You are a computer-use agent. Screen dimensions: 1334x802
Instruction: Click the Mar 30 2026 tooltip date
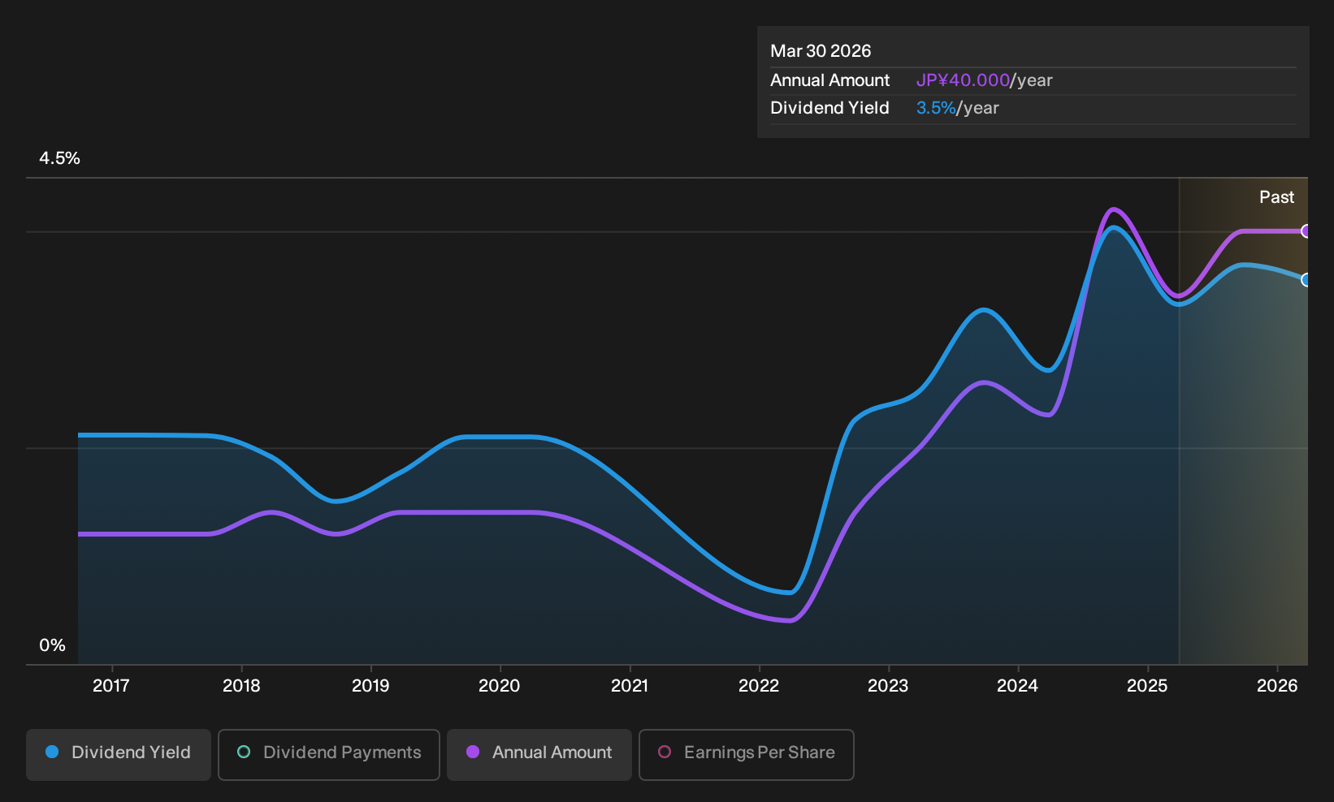click(x=821, y=51)
